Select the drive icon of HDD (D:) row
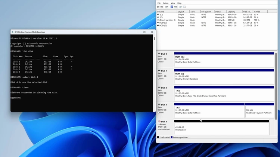 coord(158,23)
